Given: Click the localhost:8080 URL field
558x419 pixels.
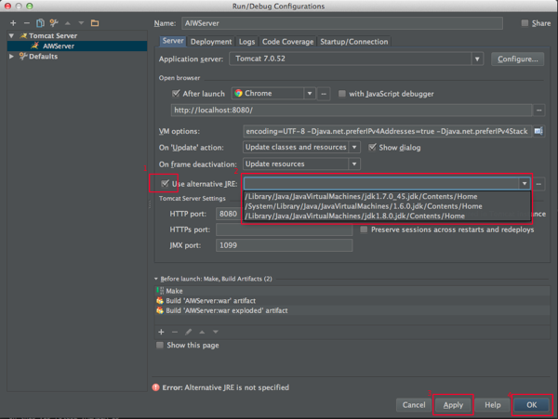Looking at the screenshot, I should click(x=352, y=111).
